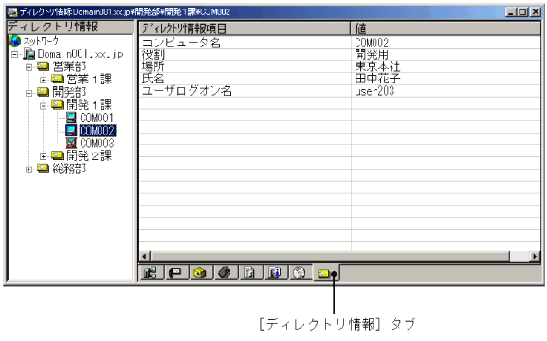Collapse the 開発部 node
This screenshot has width=547, height=341.
point(29,93)
